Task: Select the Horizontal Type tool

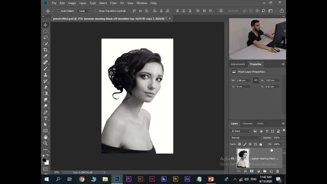Action: [45, 119]
